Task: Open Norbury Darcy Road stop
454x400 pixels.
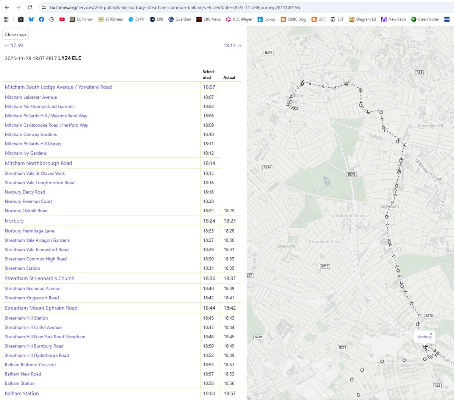Action: [x=25, y=192]
